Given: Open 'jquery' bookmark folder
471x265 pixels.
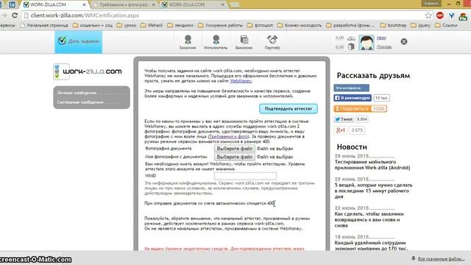Looking at the screenshot, I should (x=420, y=25).
